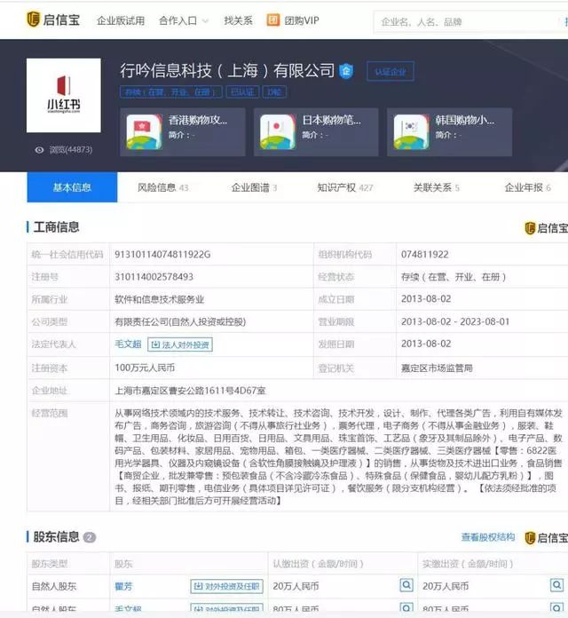This screenshot has width=568, height=618.
Task: Click registration number 310114002578493
Action: pos(154,277)
